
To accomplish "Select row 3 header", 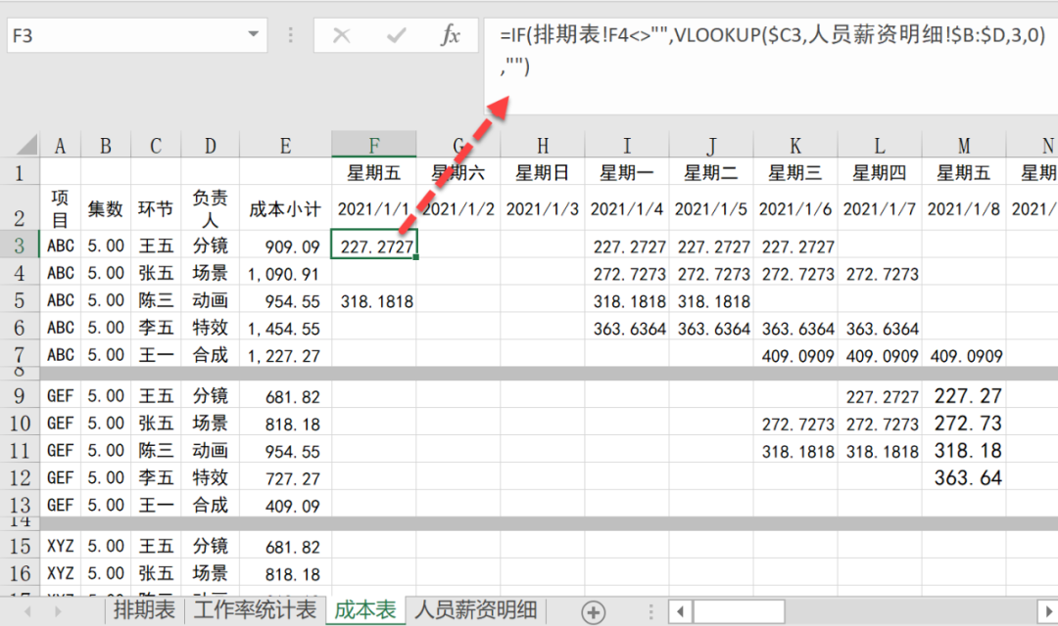I will tap(20, 246).
